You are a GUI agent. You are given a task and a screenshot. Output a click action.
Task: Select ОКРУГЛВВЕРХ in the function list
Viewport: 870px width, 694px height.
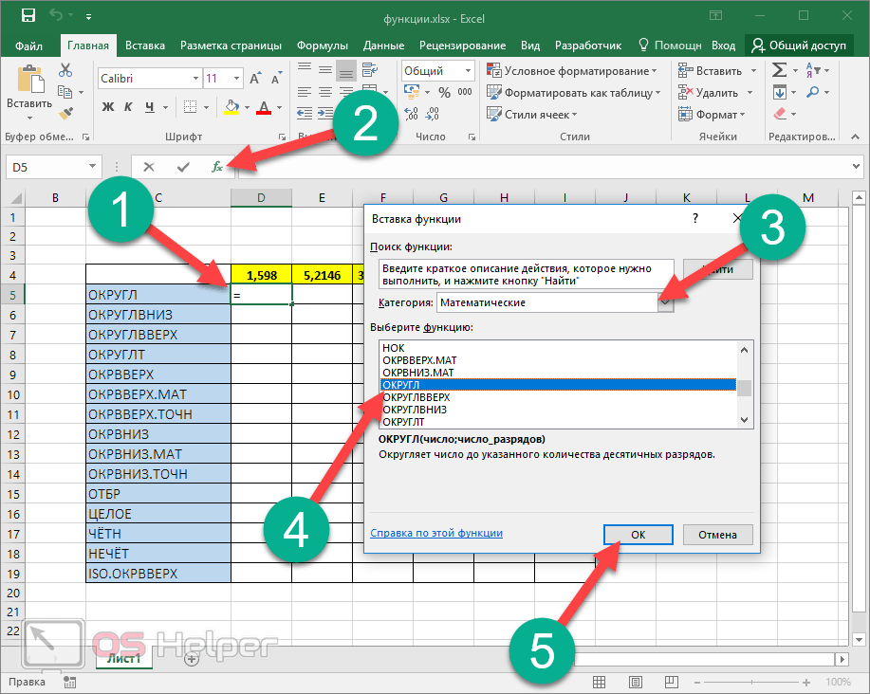pyautogui.click(x=416, y=397)
